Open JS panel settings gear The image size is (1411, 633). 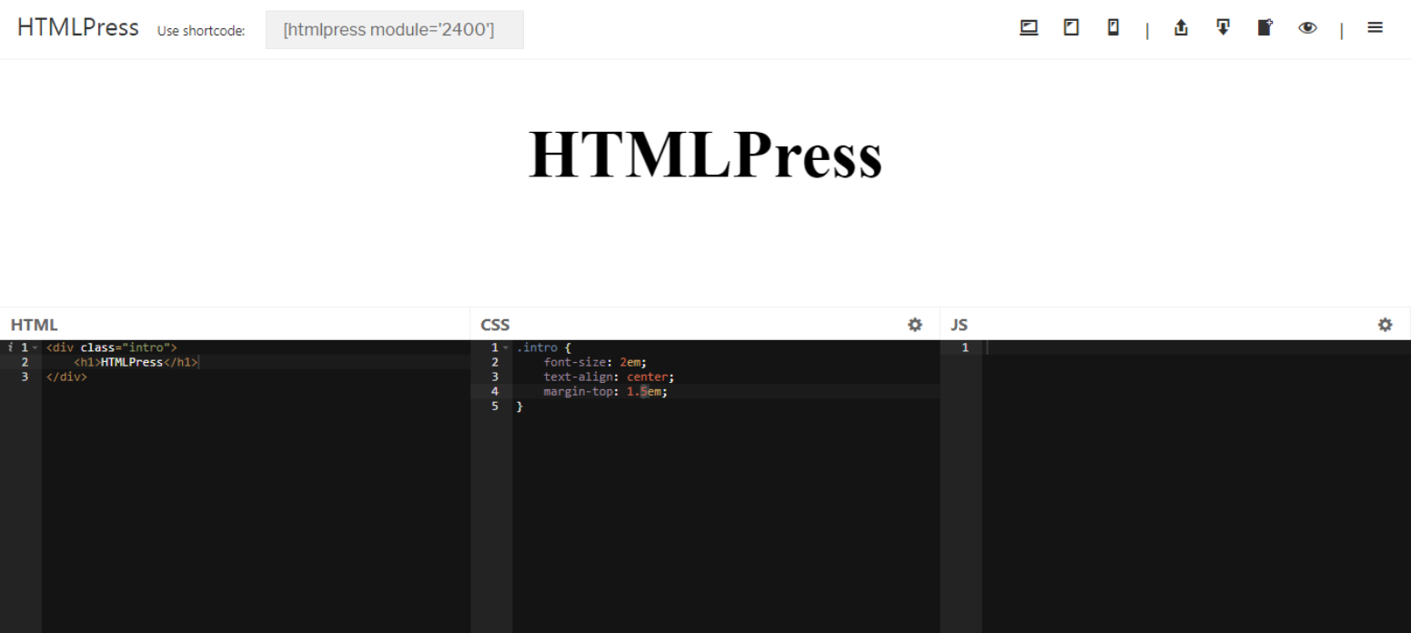pos(1385,325)
